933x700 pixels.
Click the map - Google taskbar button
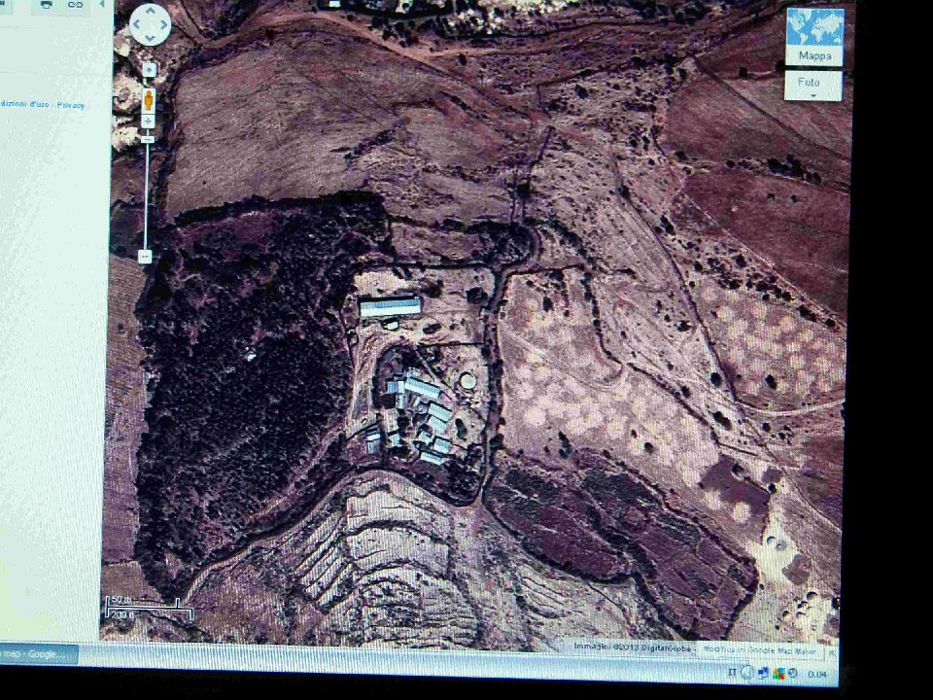[37, 653]
